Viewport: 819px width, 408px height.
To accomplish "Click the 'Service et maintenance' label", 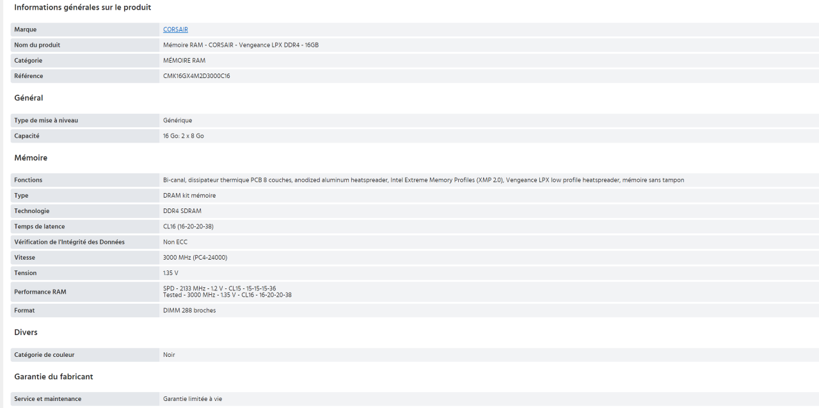I will coord(48,398).
